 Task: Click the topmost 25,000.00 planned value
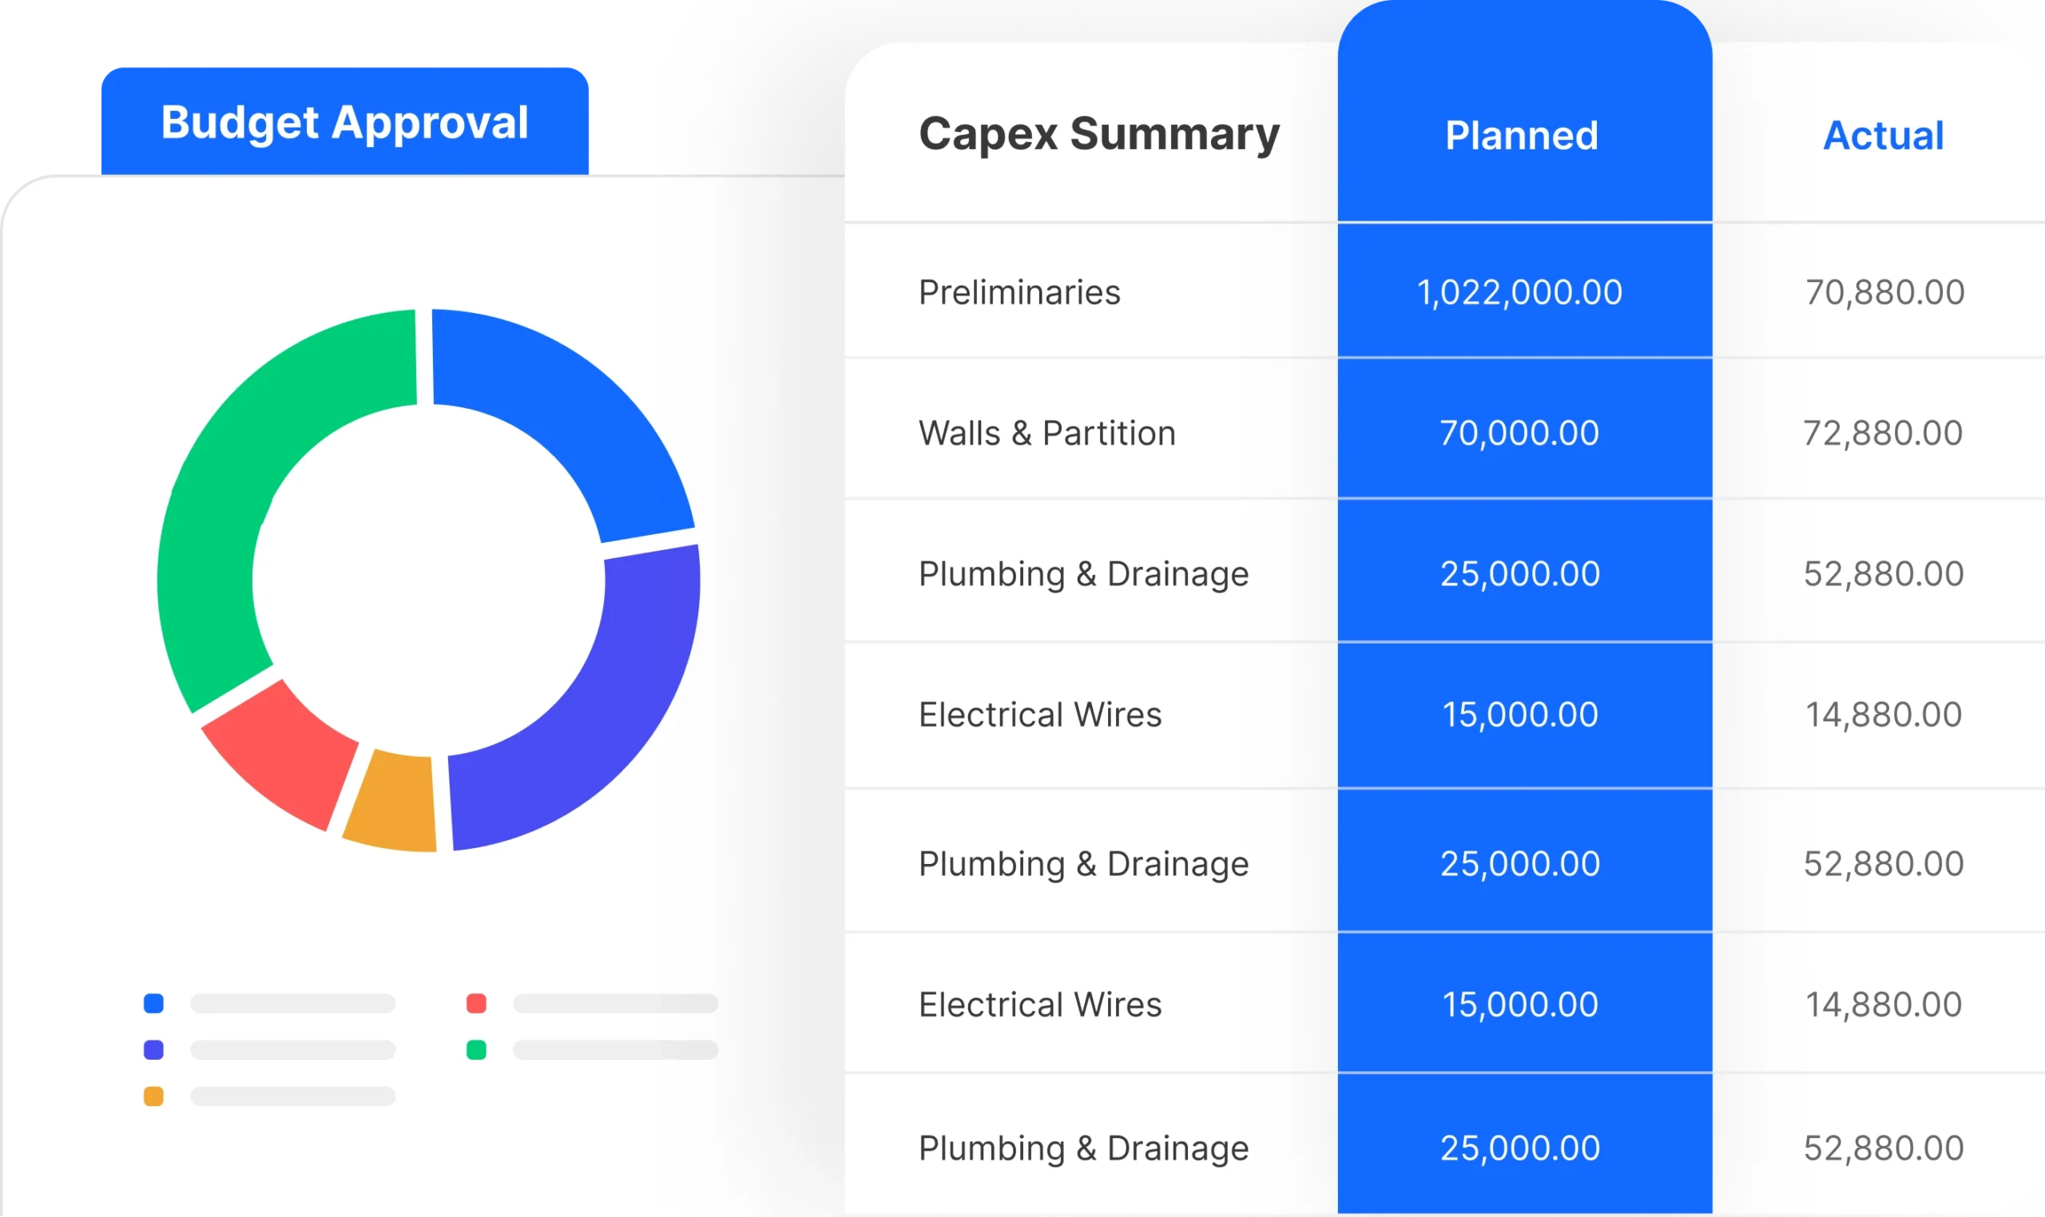[x=1521, y=574]
